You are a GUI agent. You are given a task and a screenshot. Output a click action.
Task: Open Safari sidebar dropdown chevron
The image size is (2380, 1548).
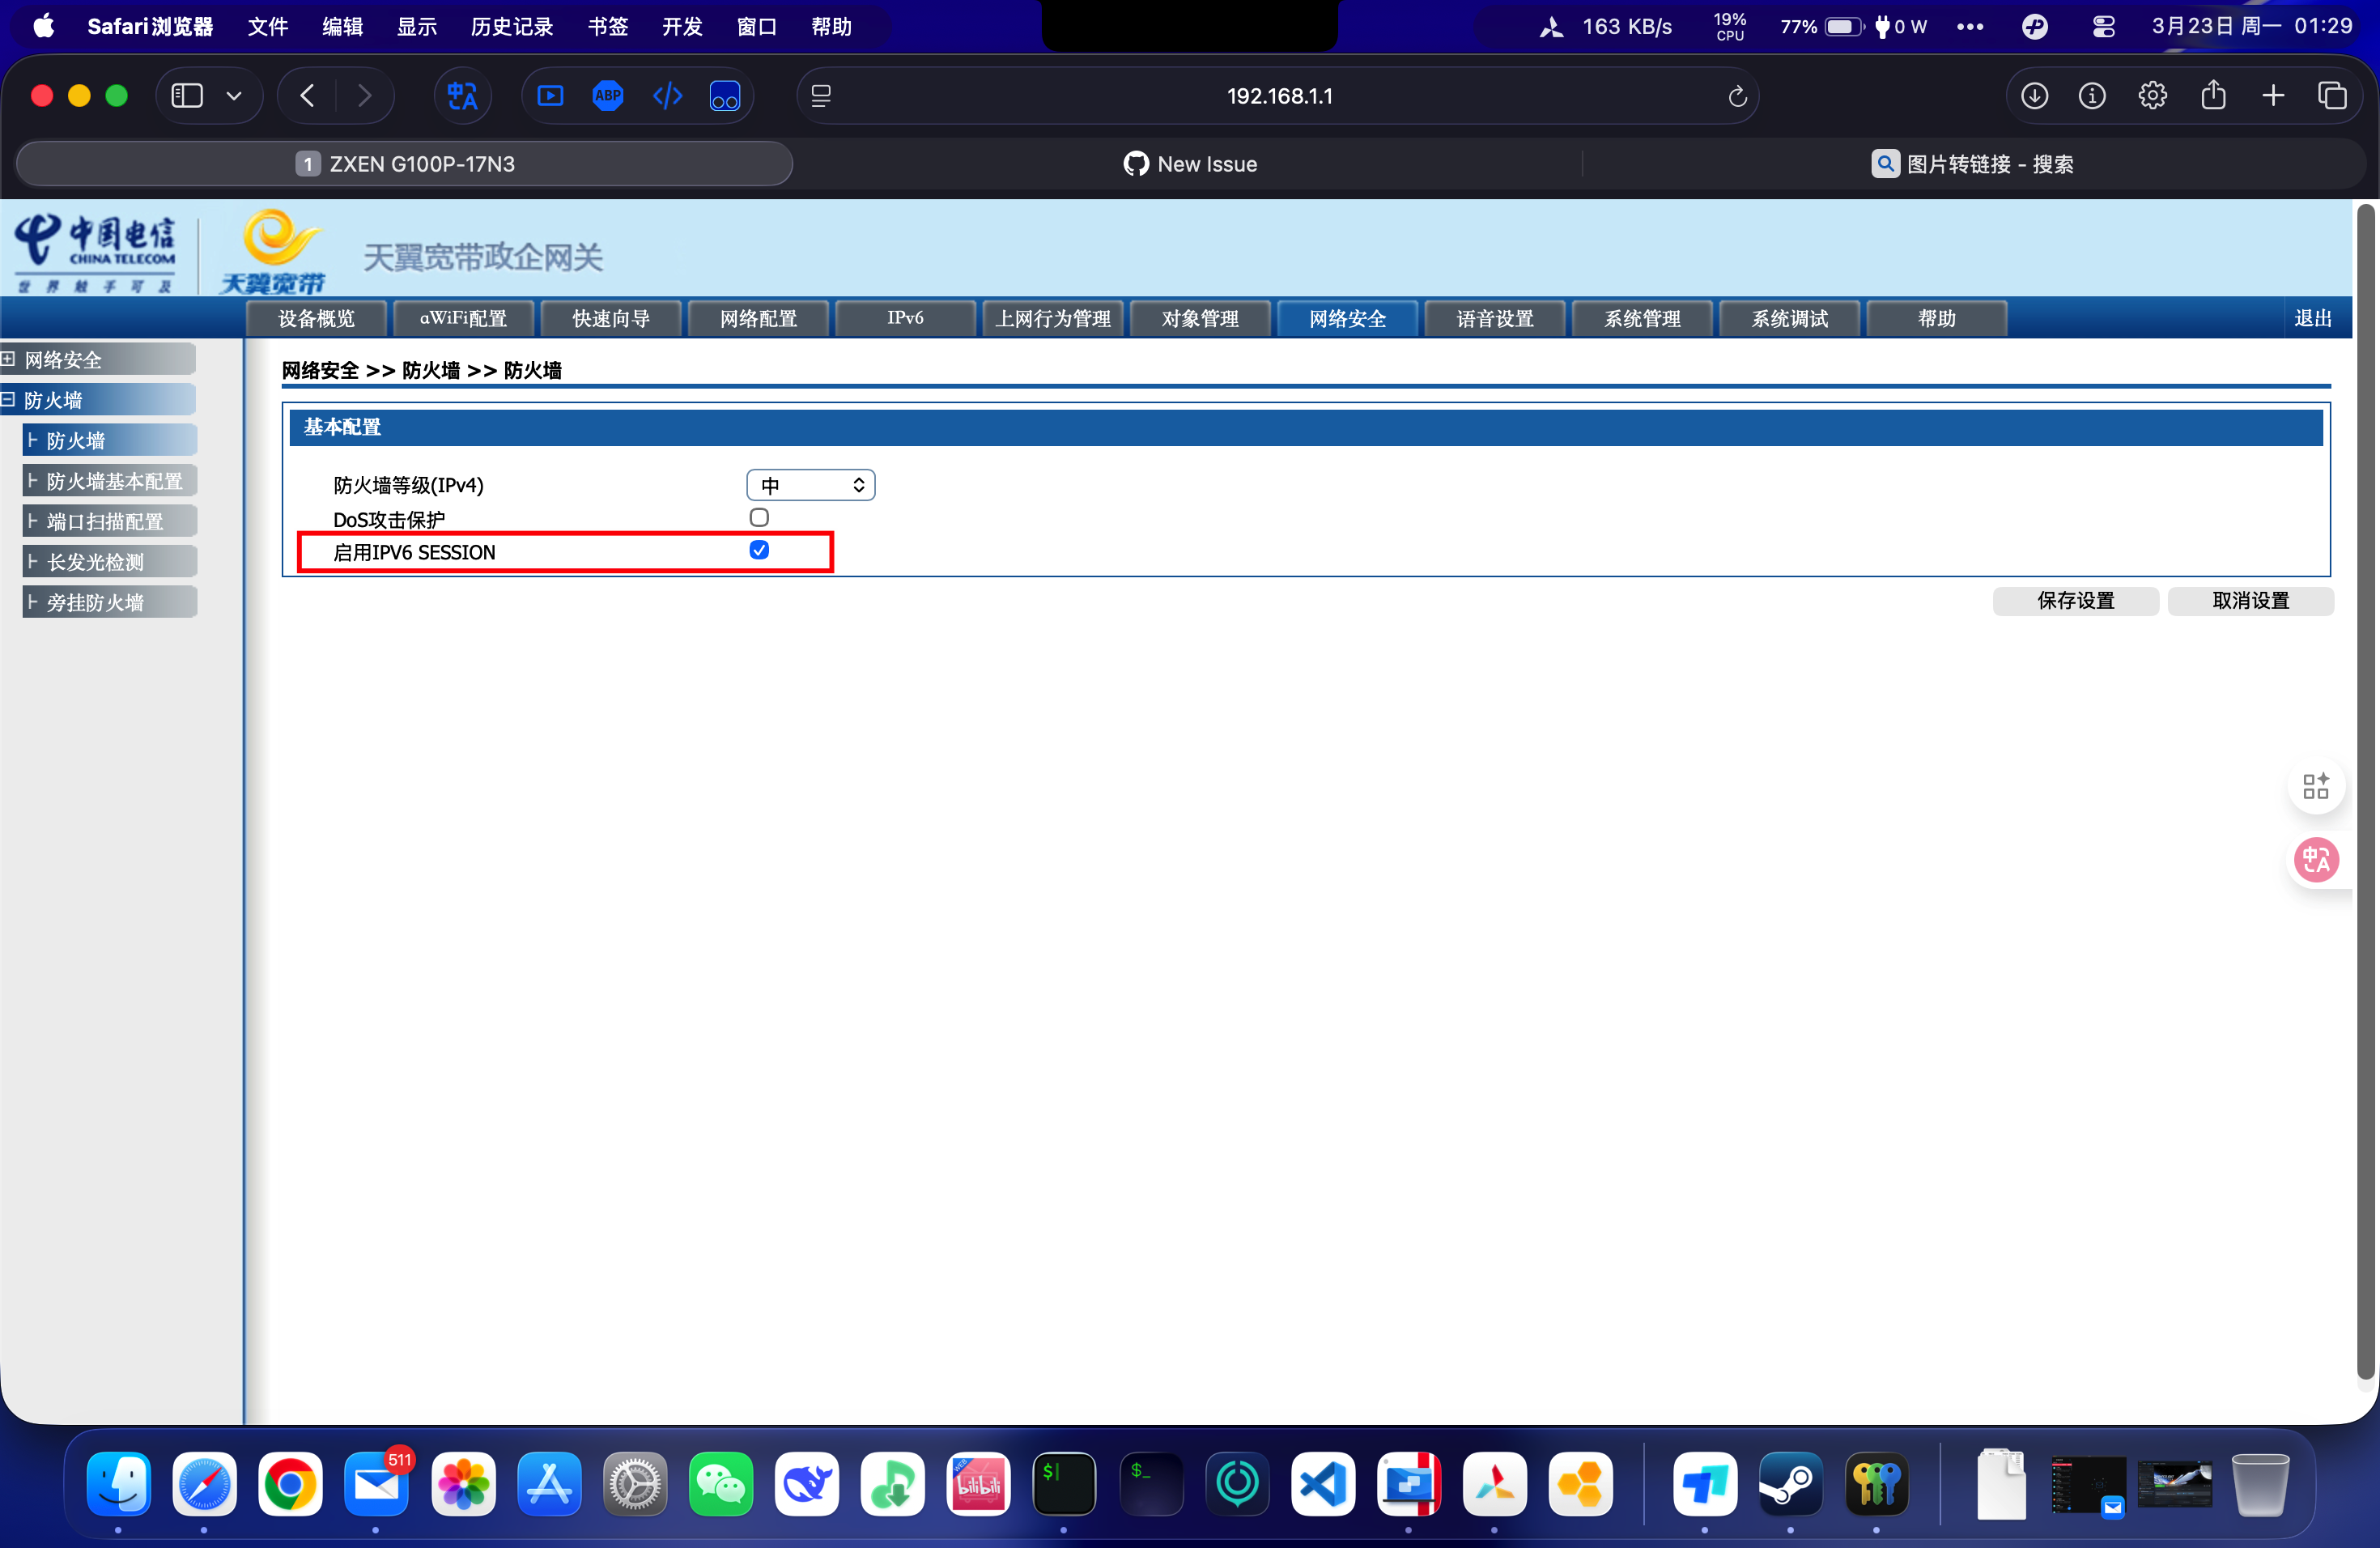tap(234, 96)
